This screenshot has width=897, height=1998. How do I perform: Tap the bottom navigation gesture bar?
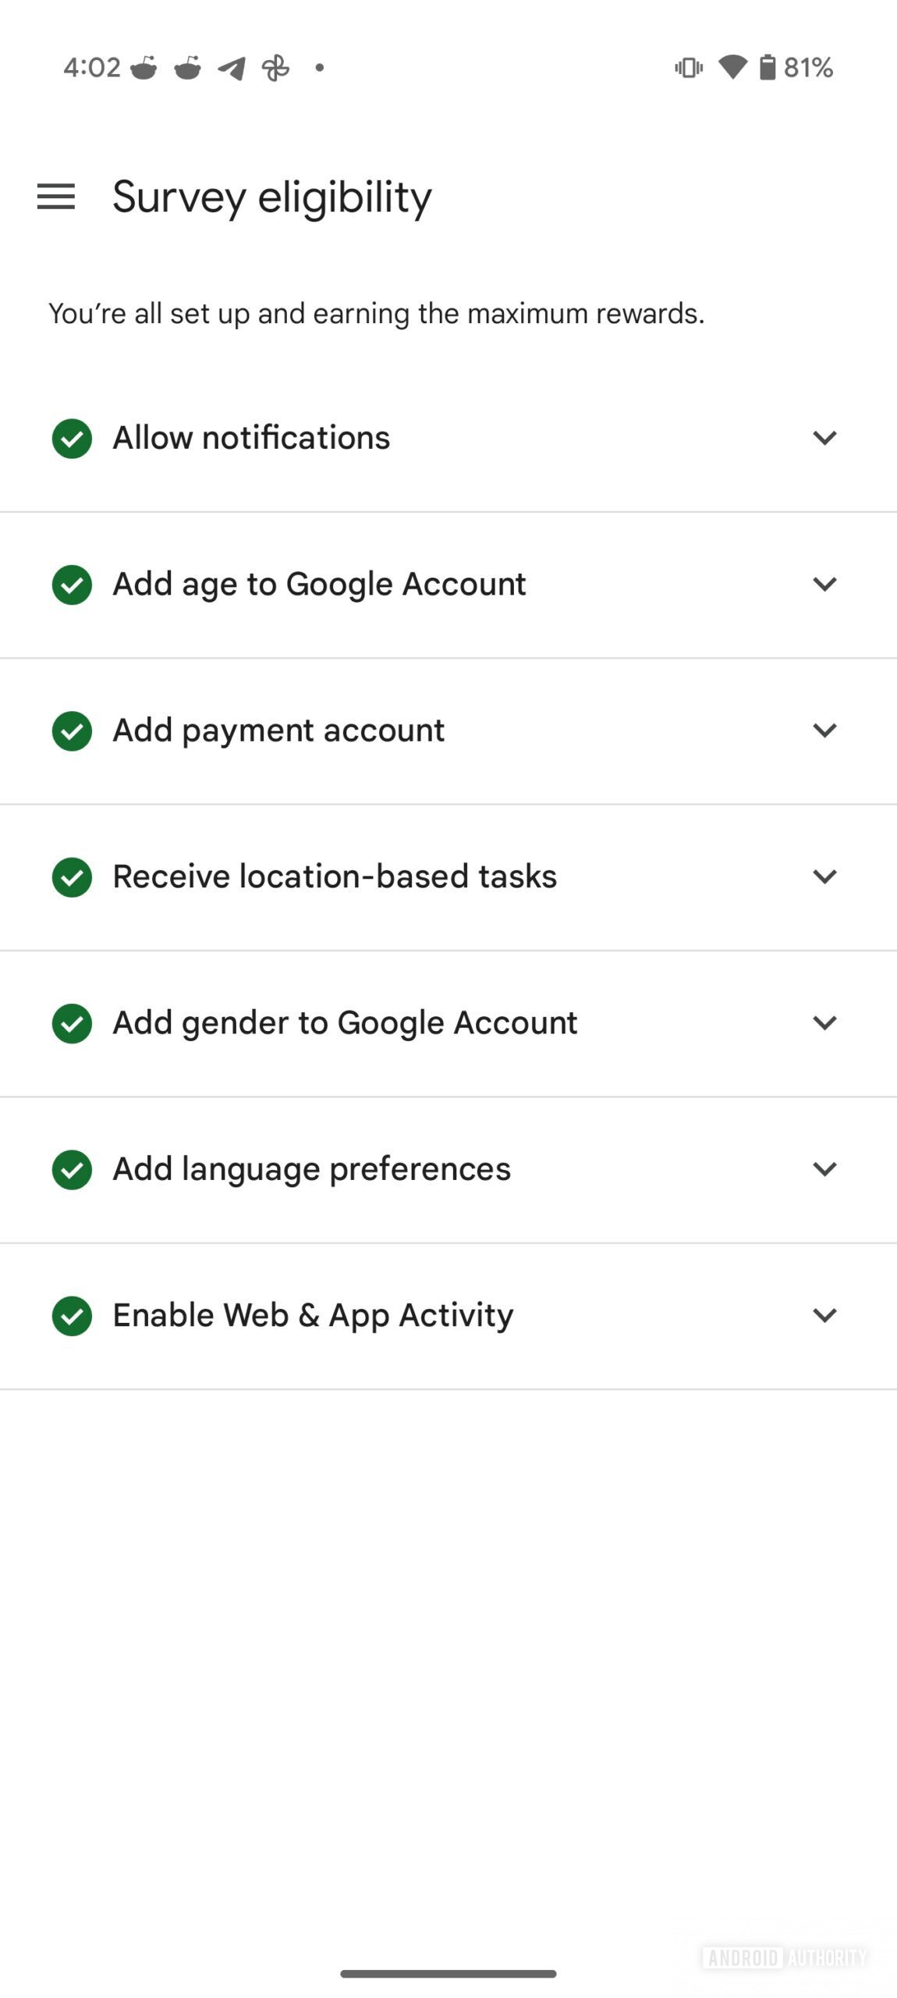(x=448, y=1973)
